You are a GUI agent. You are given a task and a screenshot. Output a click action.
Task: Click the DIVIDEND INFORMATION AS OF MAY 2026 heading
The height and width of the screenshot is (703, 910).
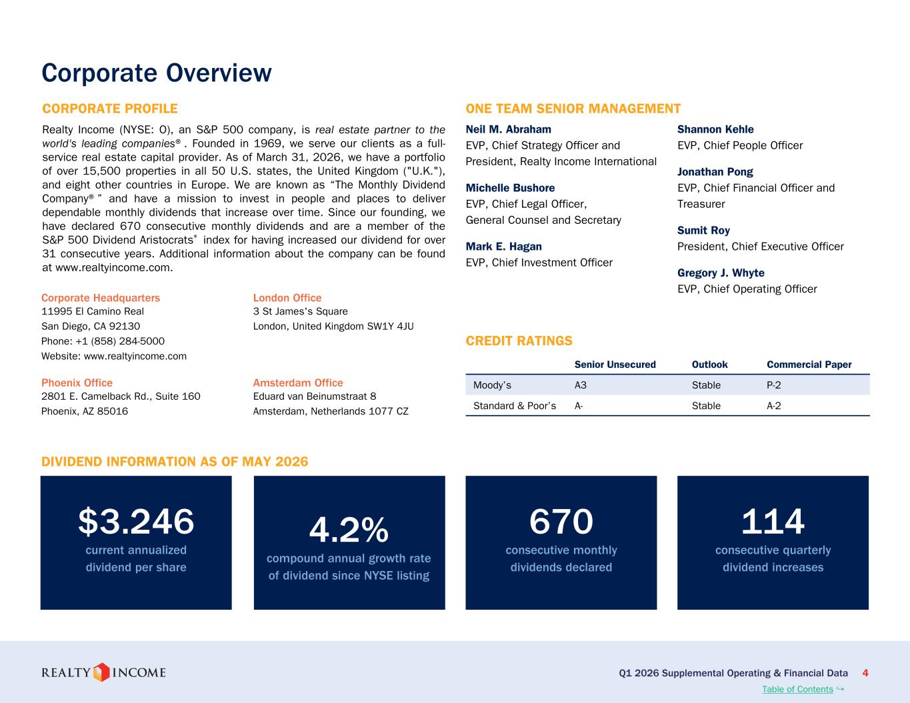point(175,462)
